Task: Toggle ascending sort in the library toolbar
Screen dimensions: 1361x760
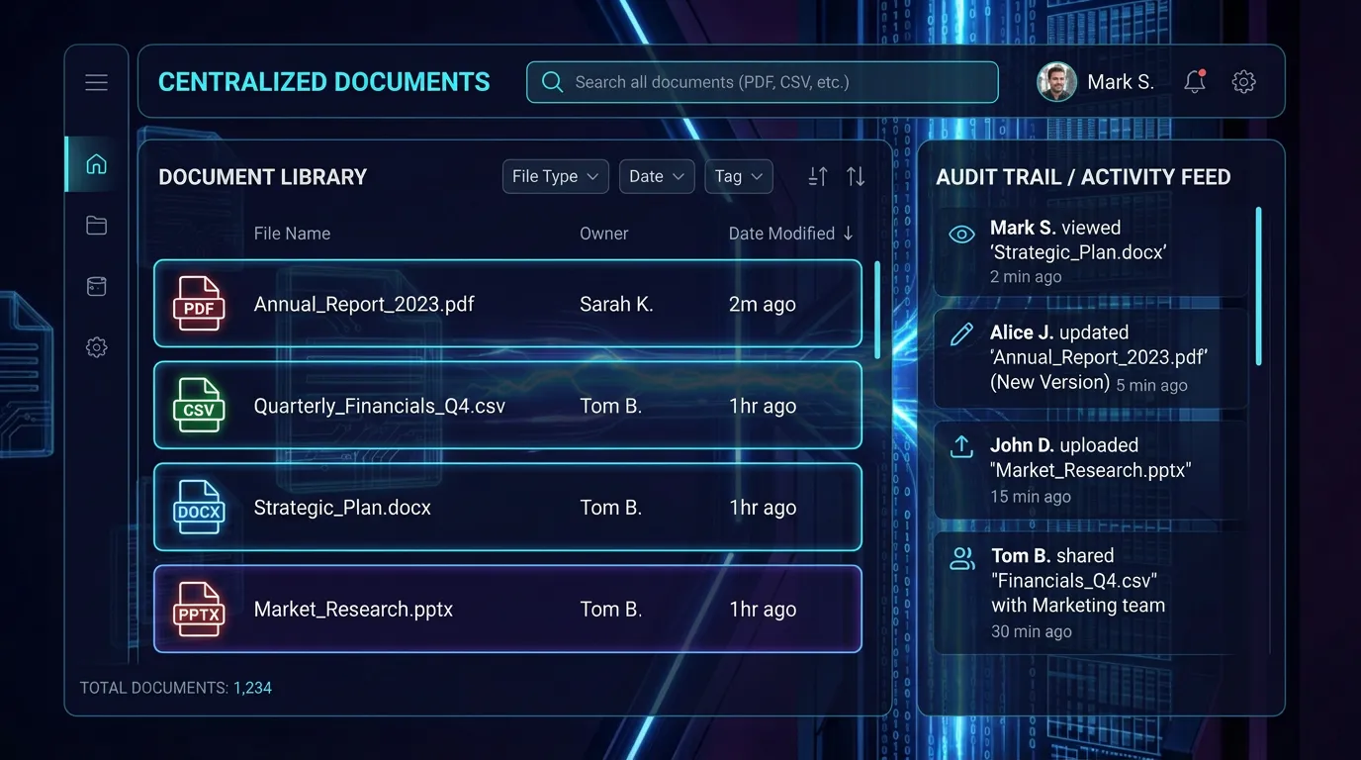Action: pos(817,175)
